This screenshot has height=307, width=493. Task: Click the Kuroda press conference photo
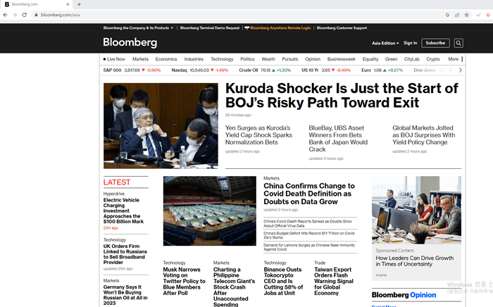point(161,126)
